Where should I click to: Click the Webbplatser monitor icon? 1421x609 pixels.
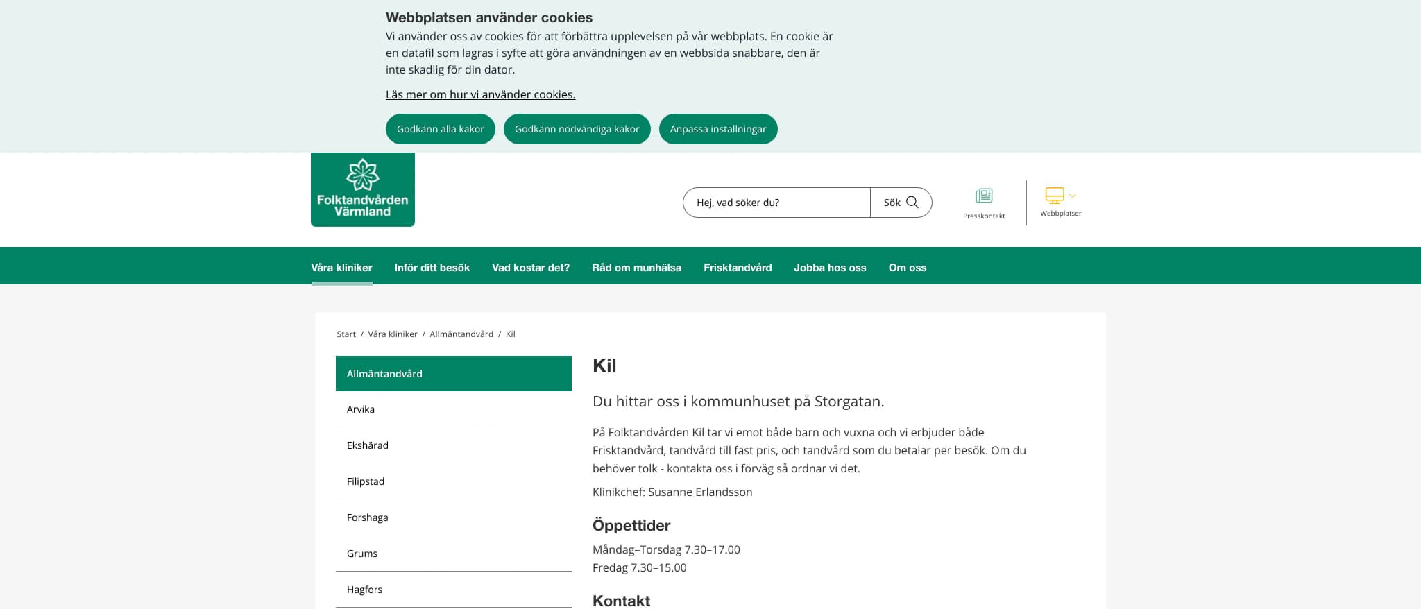pyautogui.click(x=1055, y=195)
